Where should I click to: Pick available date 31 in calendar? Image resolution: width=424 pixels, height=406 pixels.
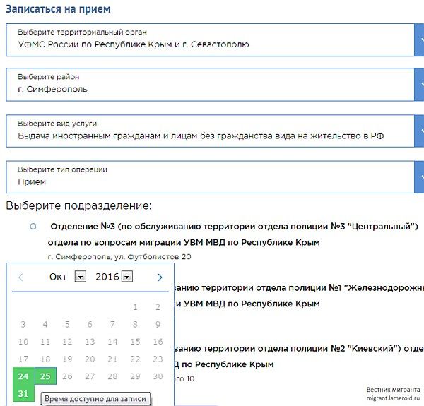(x=23, y=393)
